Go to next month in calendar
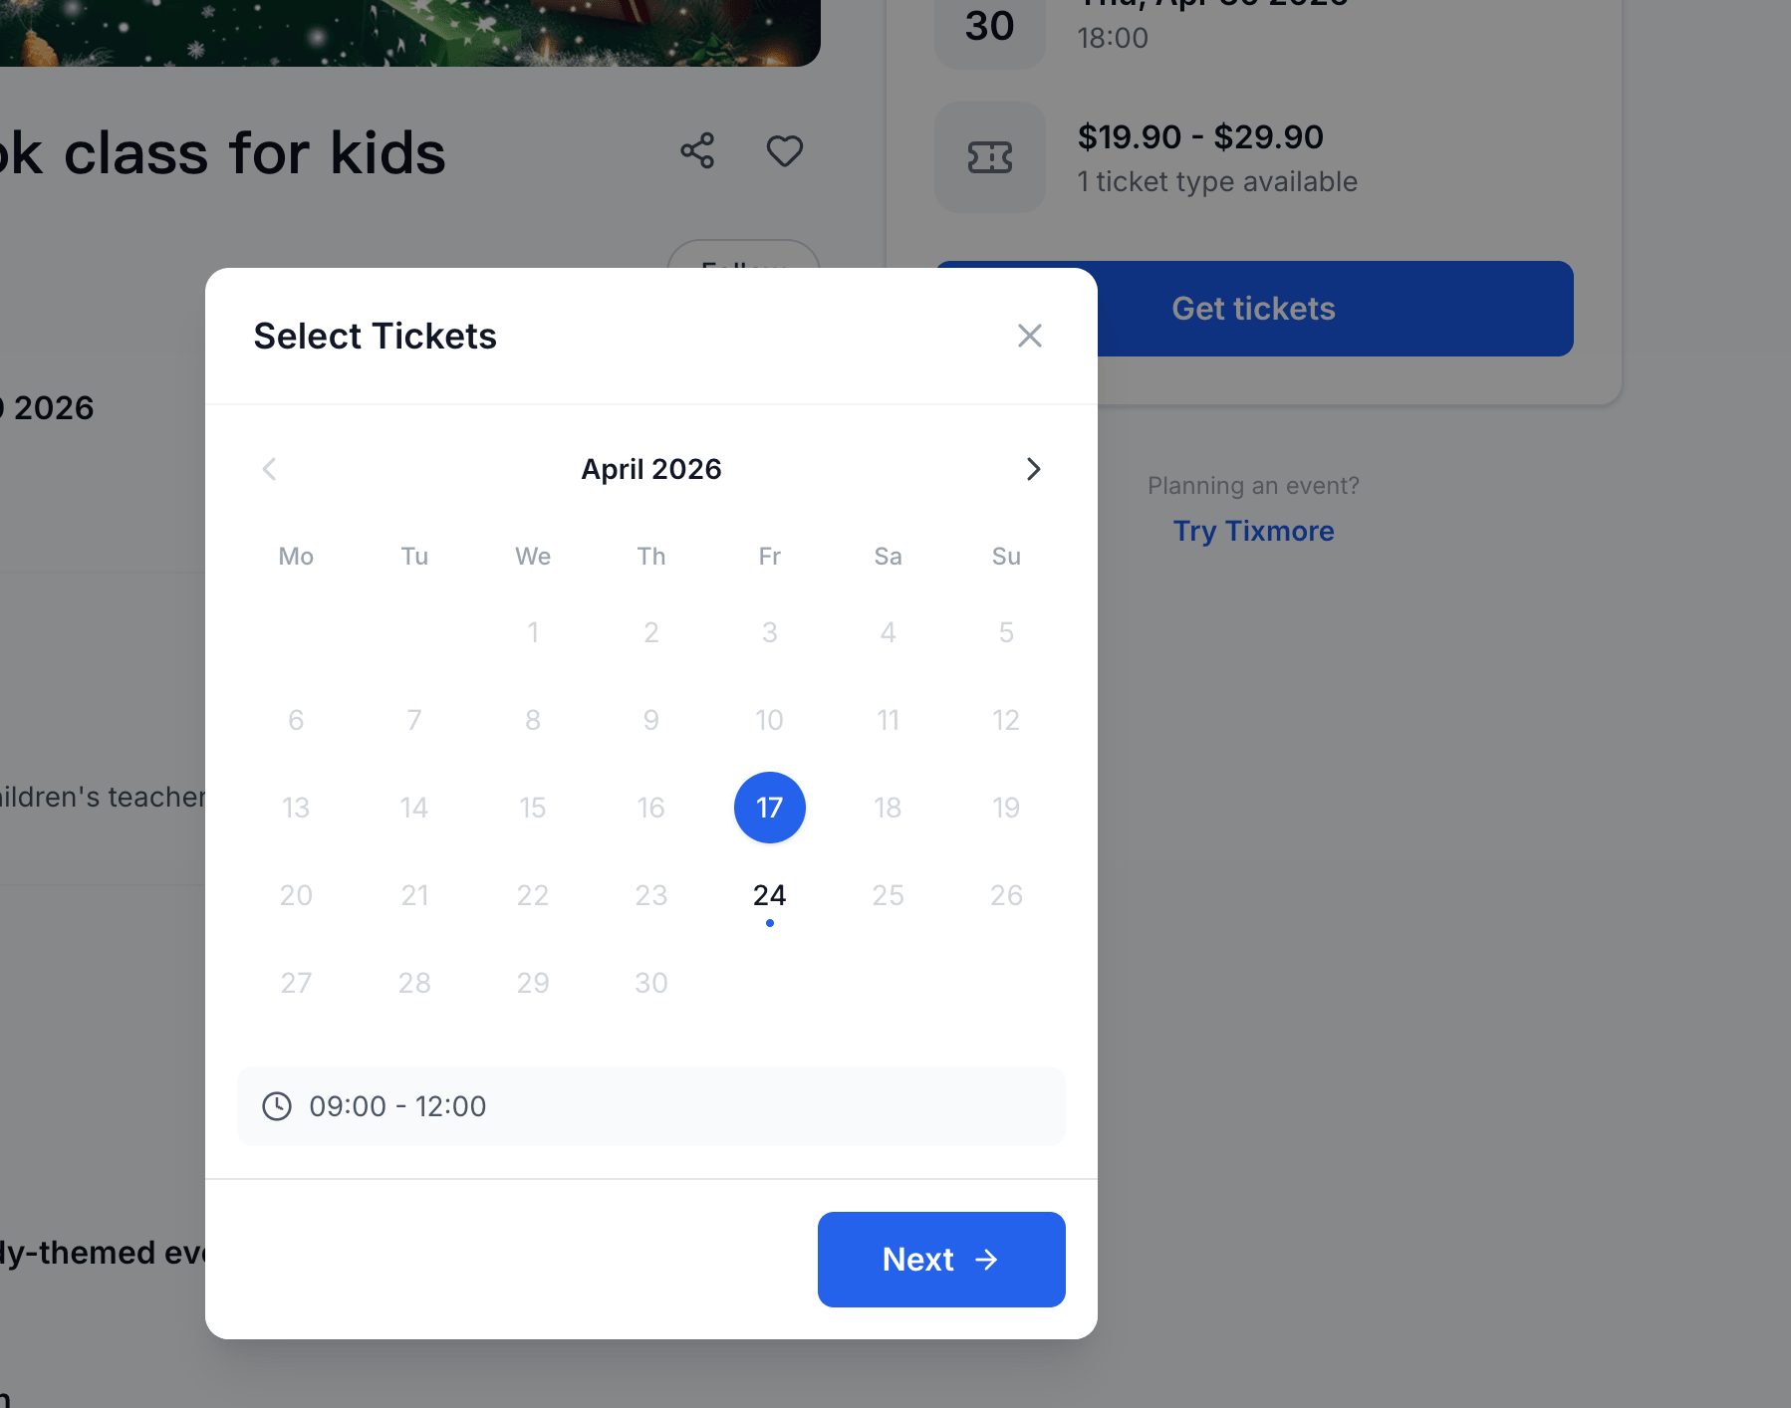 1033,469
